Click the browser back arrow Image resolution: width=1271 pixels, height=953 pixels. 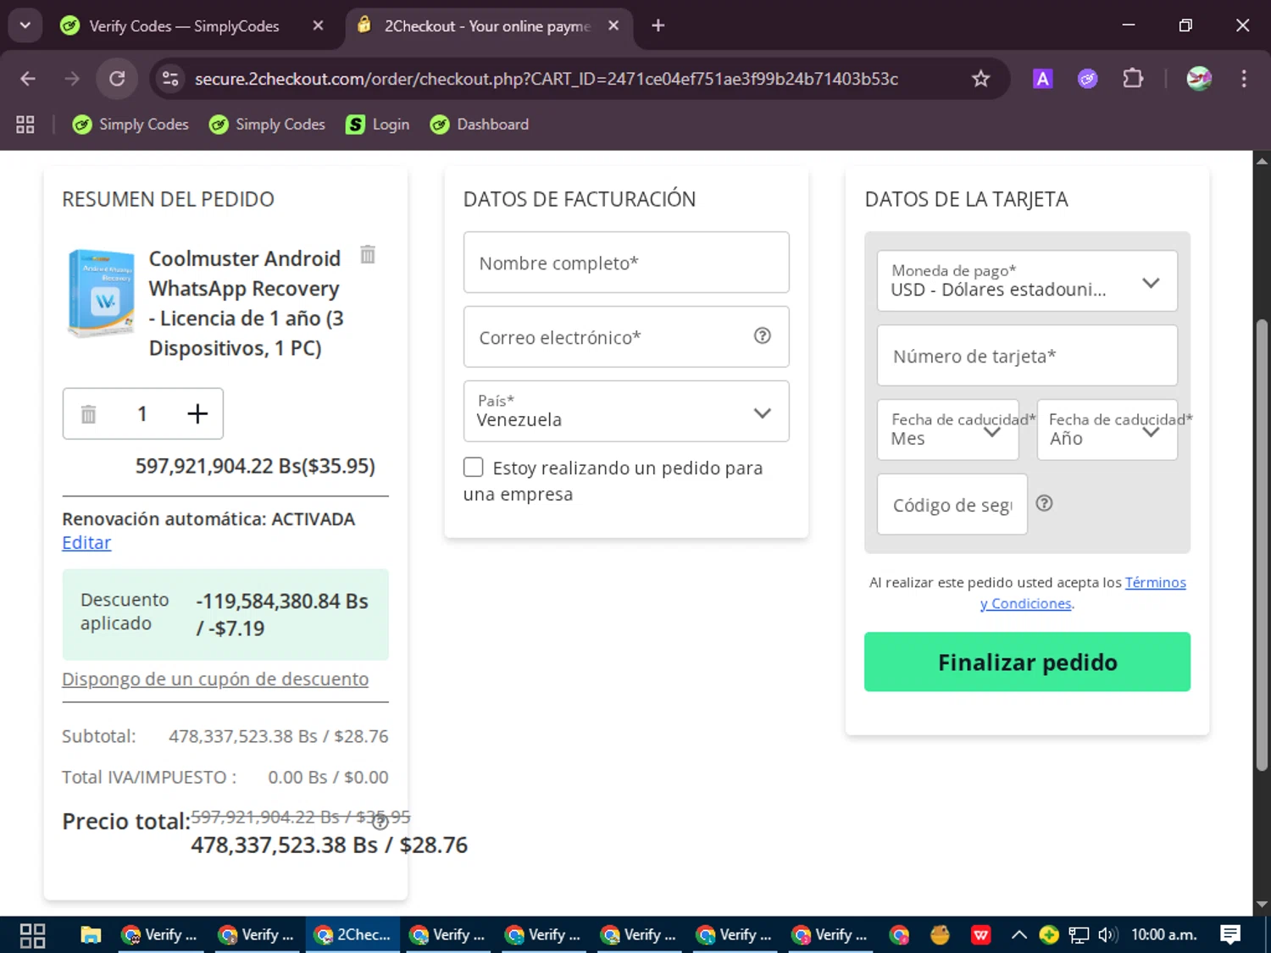(28, 79)
